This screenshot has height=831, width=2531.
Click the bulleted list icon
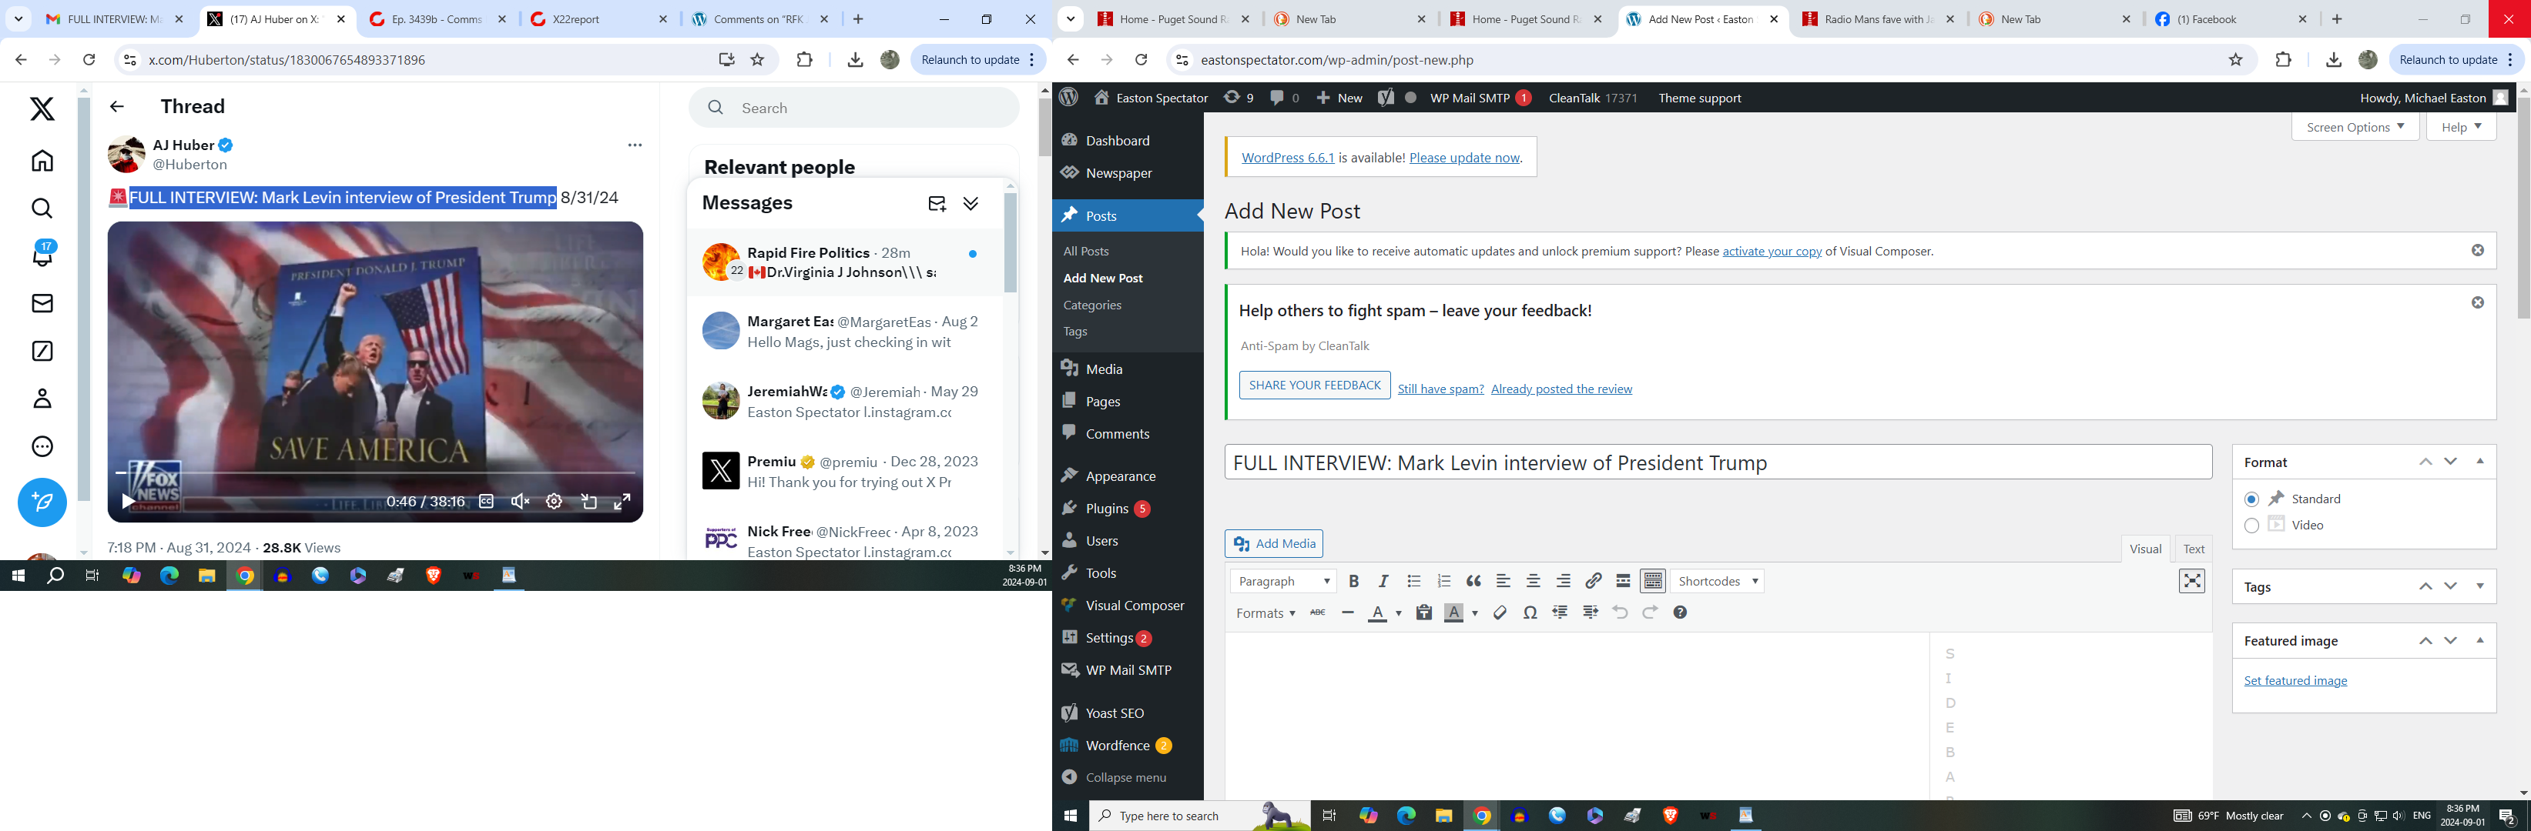point(1413,582)
